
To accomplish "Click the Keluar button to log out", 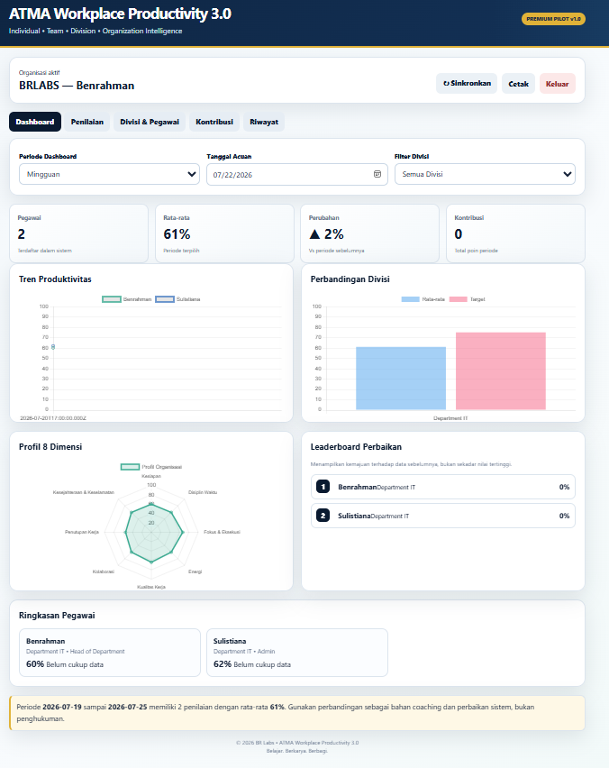I will click(x=557, y=84).
